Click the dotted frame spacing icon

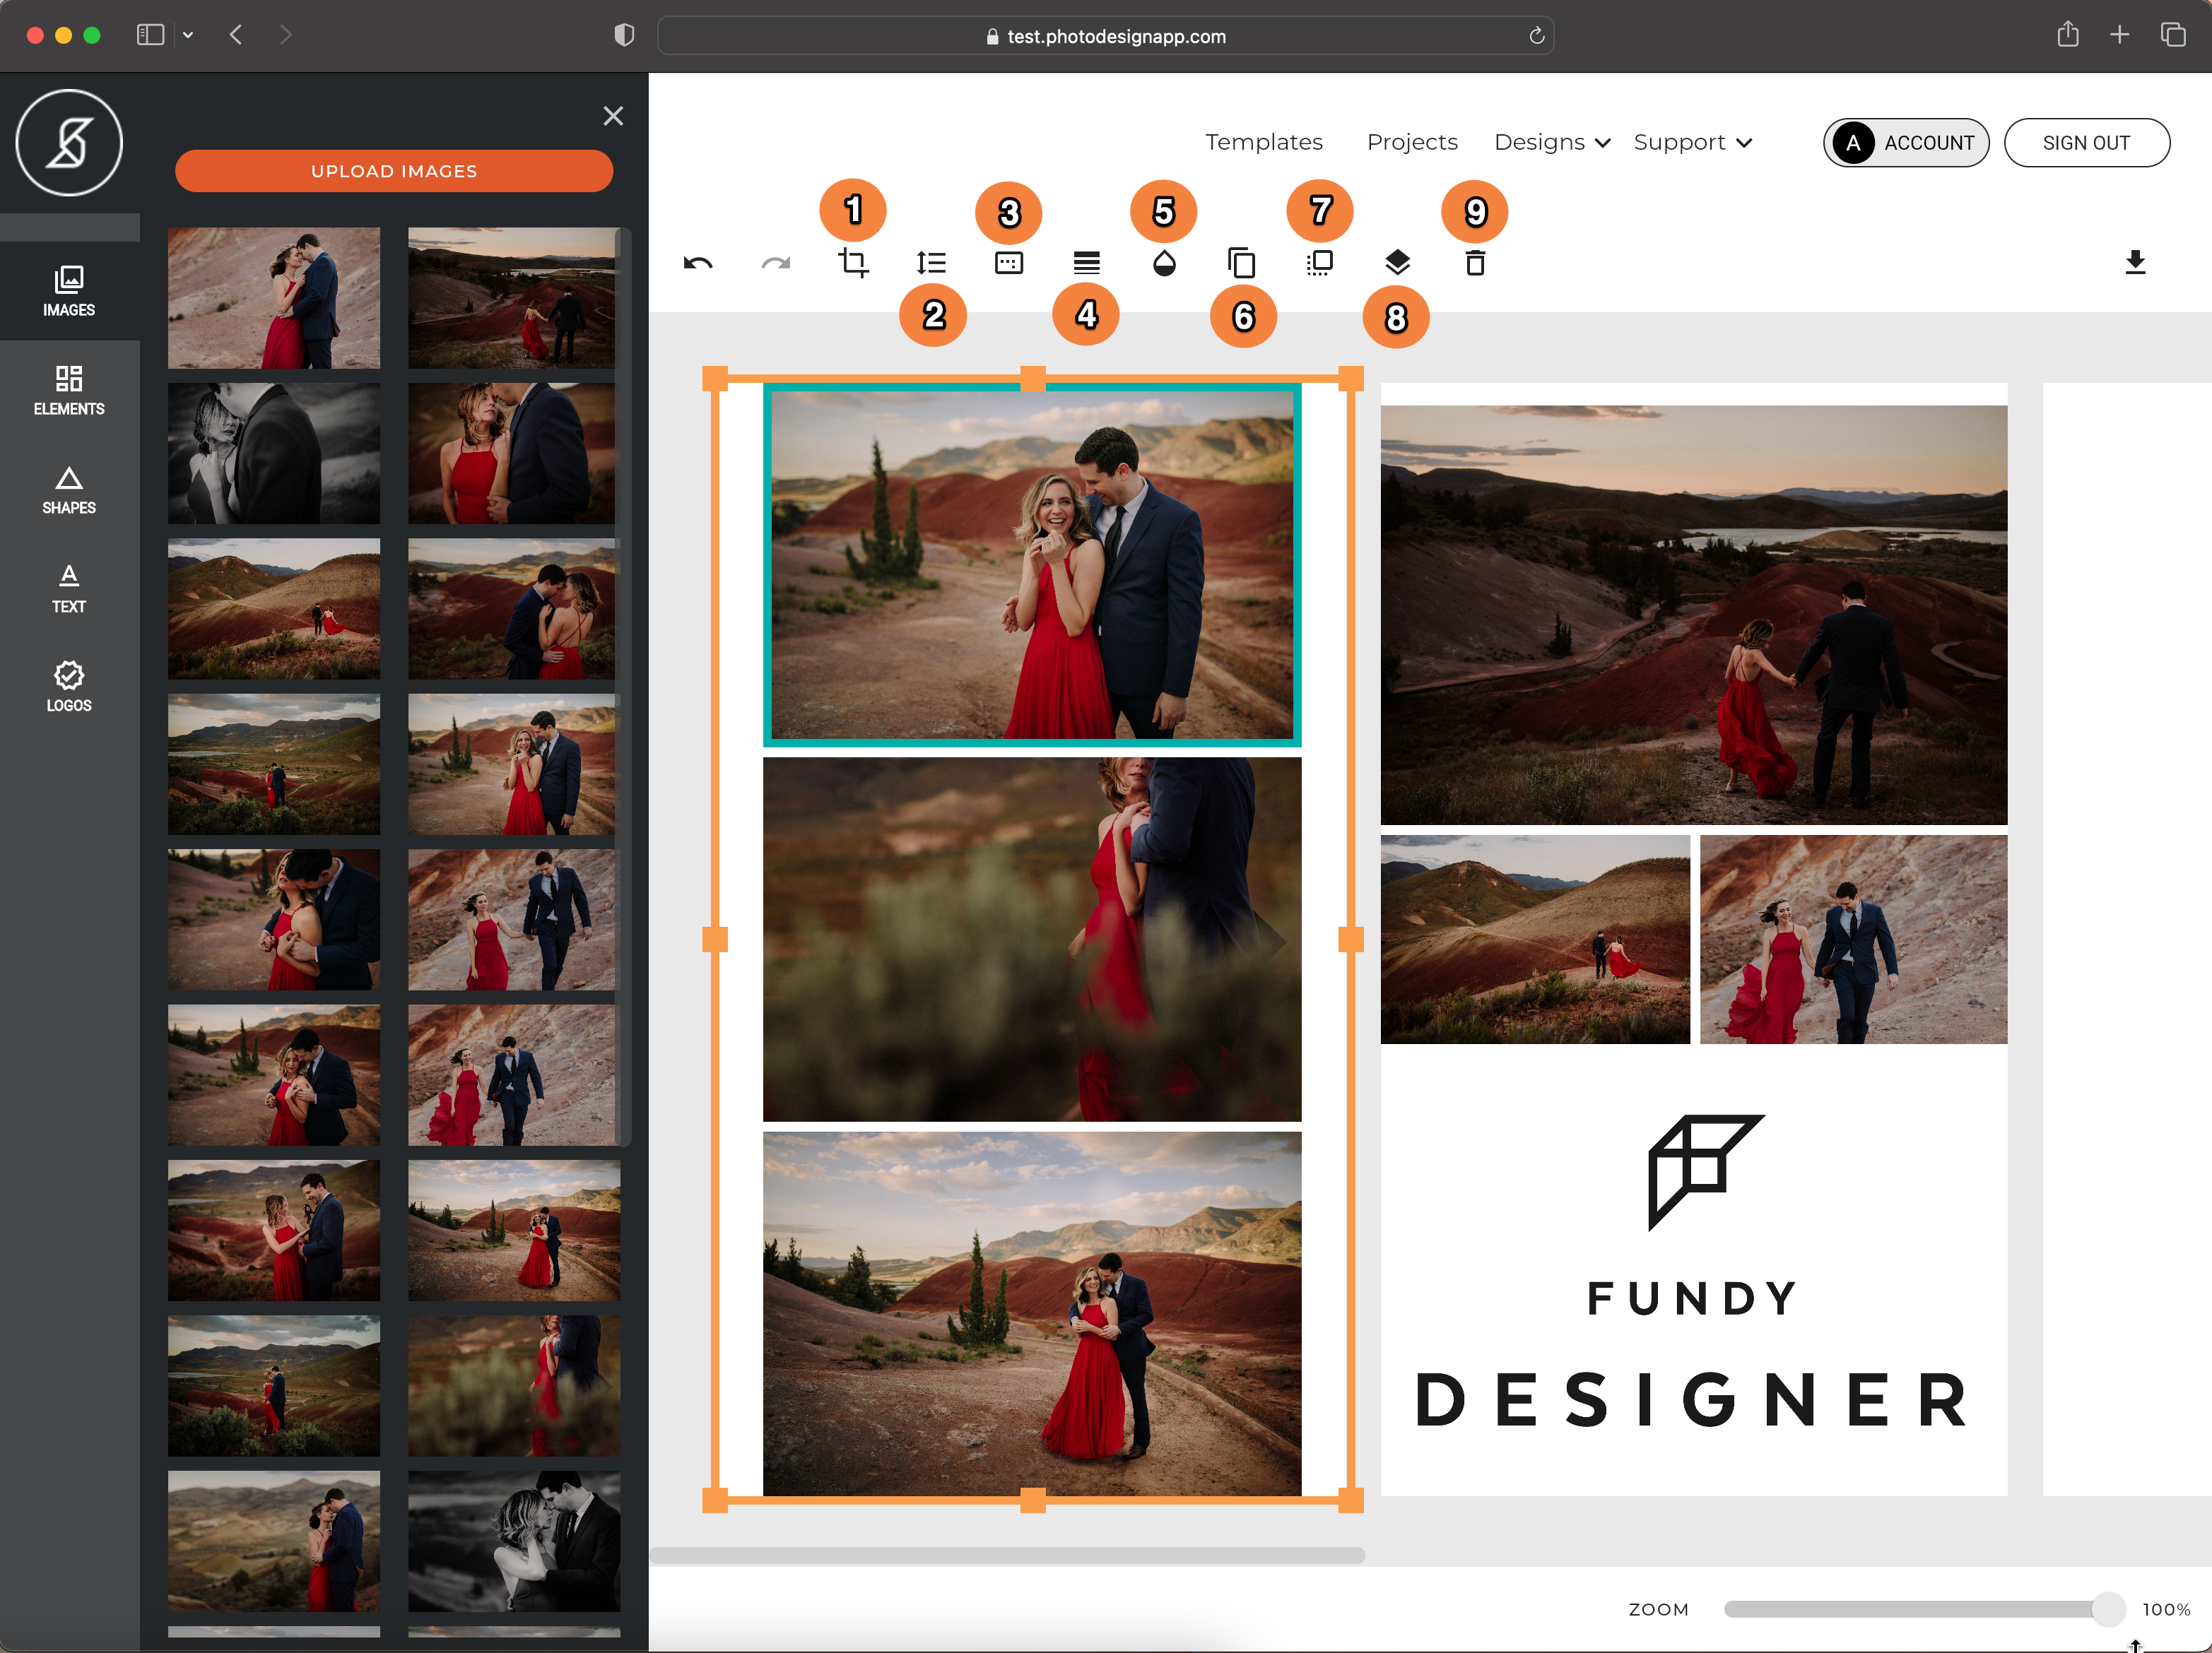(1009, 263)
